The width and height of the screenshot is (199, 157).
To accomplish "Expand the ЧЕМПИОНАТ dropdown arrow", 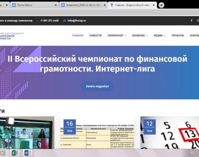I will pyautogui.click(x=125, y=36).
